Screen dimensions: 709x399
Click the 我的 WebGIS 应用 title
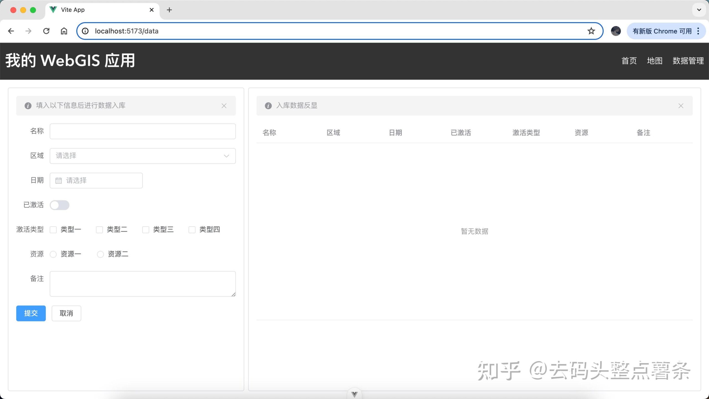(x=70, y=60)
